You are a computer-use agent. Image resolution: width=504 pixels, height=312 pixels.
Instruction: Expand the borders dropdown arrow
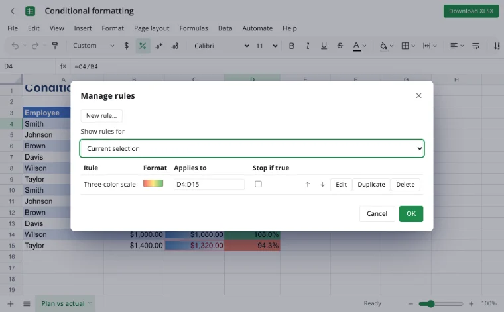coord(413,46)
